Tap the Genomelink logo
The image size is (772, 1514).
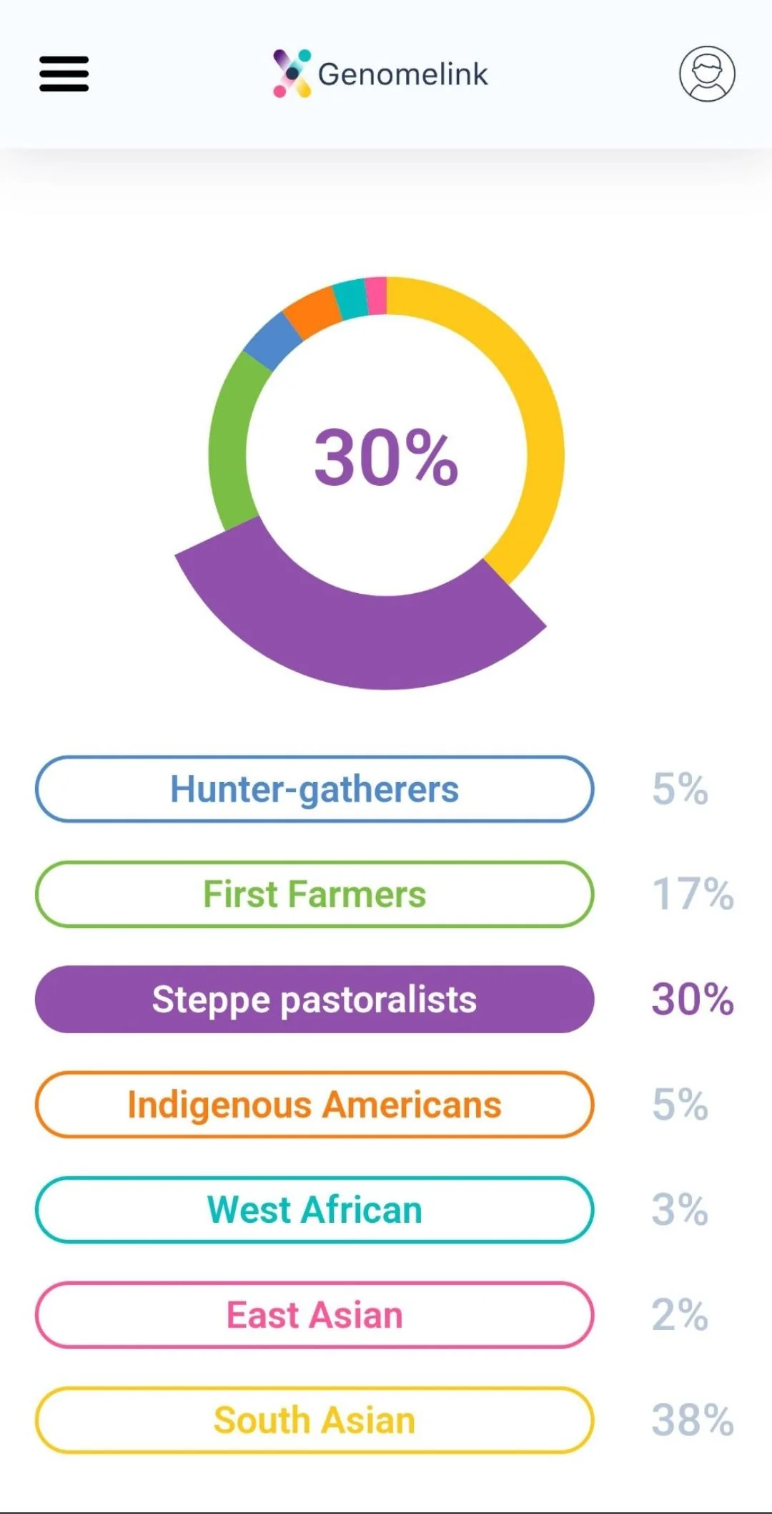(380, 74)
